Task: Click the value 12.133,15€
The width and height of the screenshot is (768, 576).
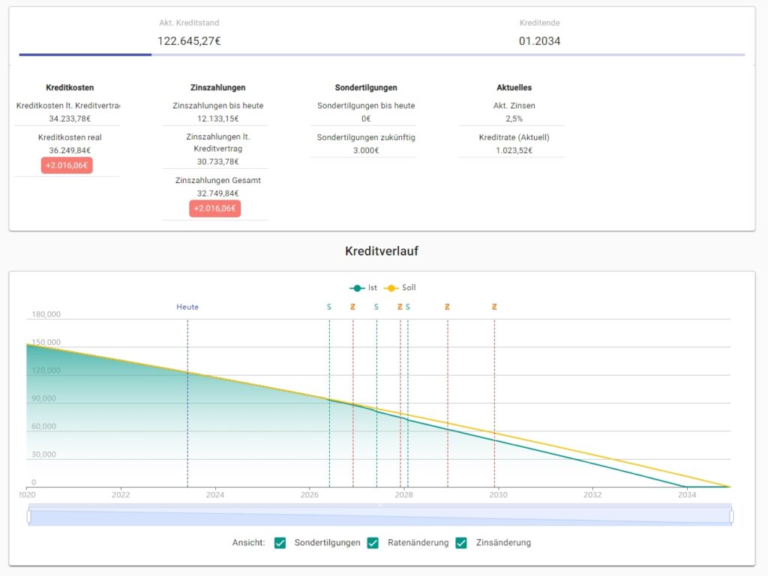Action: 218,118
